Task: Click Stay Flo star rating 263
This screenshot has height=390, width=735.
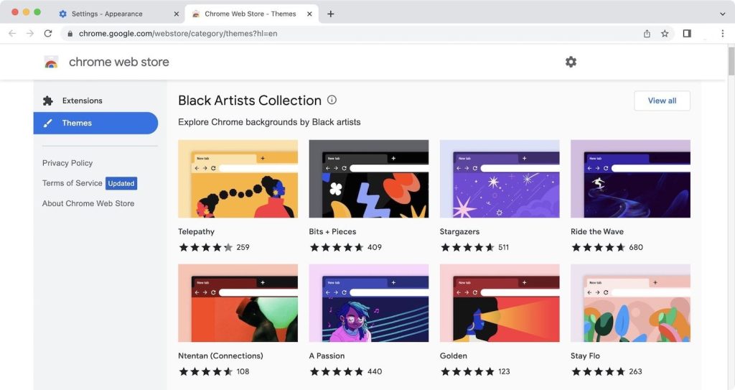Action: [607, 372]
